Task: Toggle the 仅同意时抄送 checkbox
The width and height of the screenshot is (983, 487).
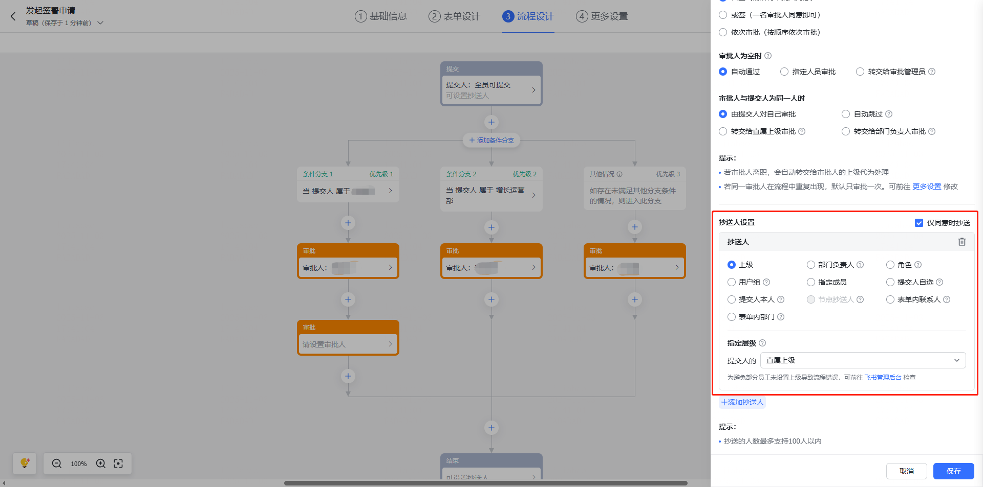Action: tap(919, 223)
